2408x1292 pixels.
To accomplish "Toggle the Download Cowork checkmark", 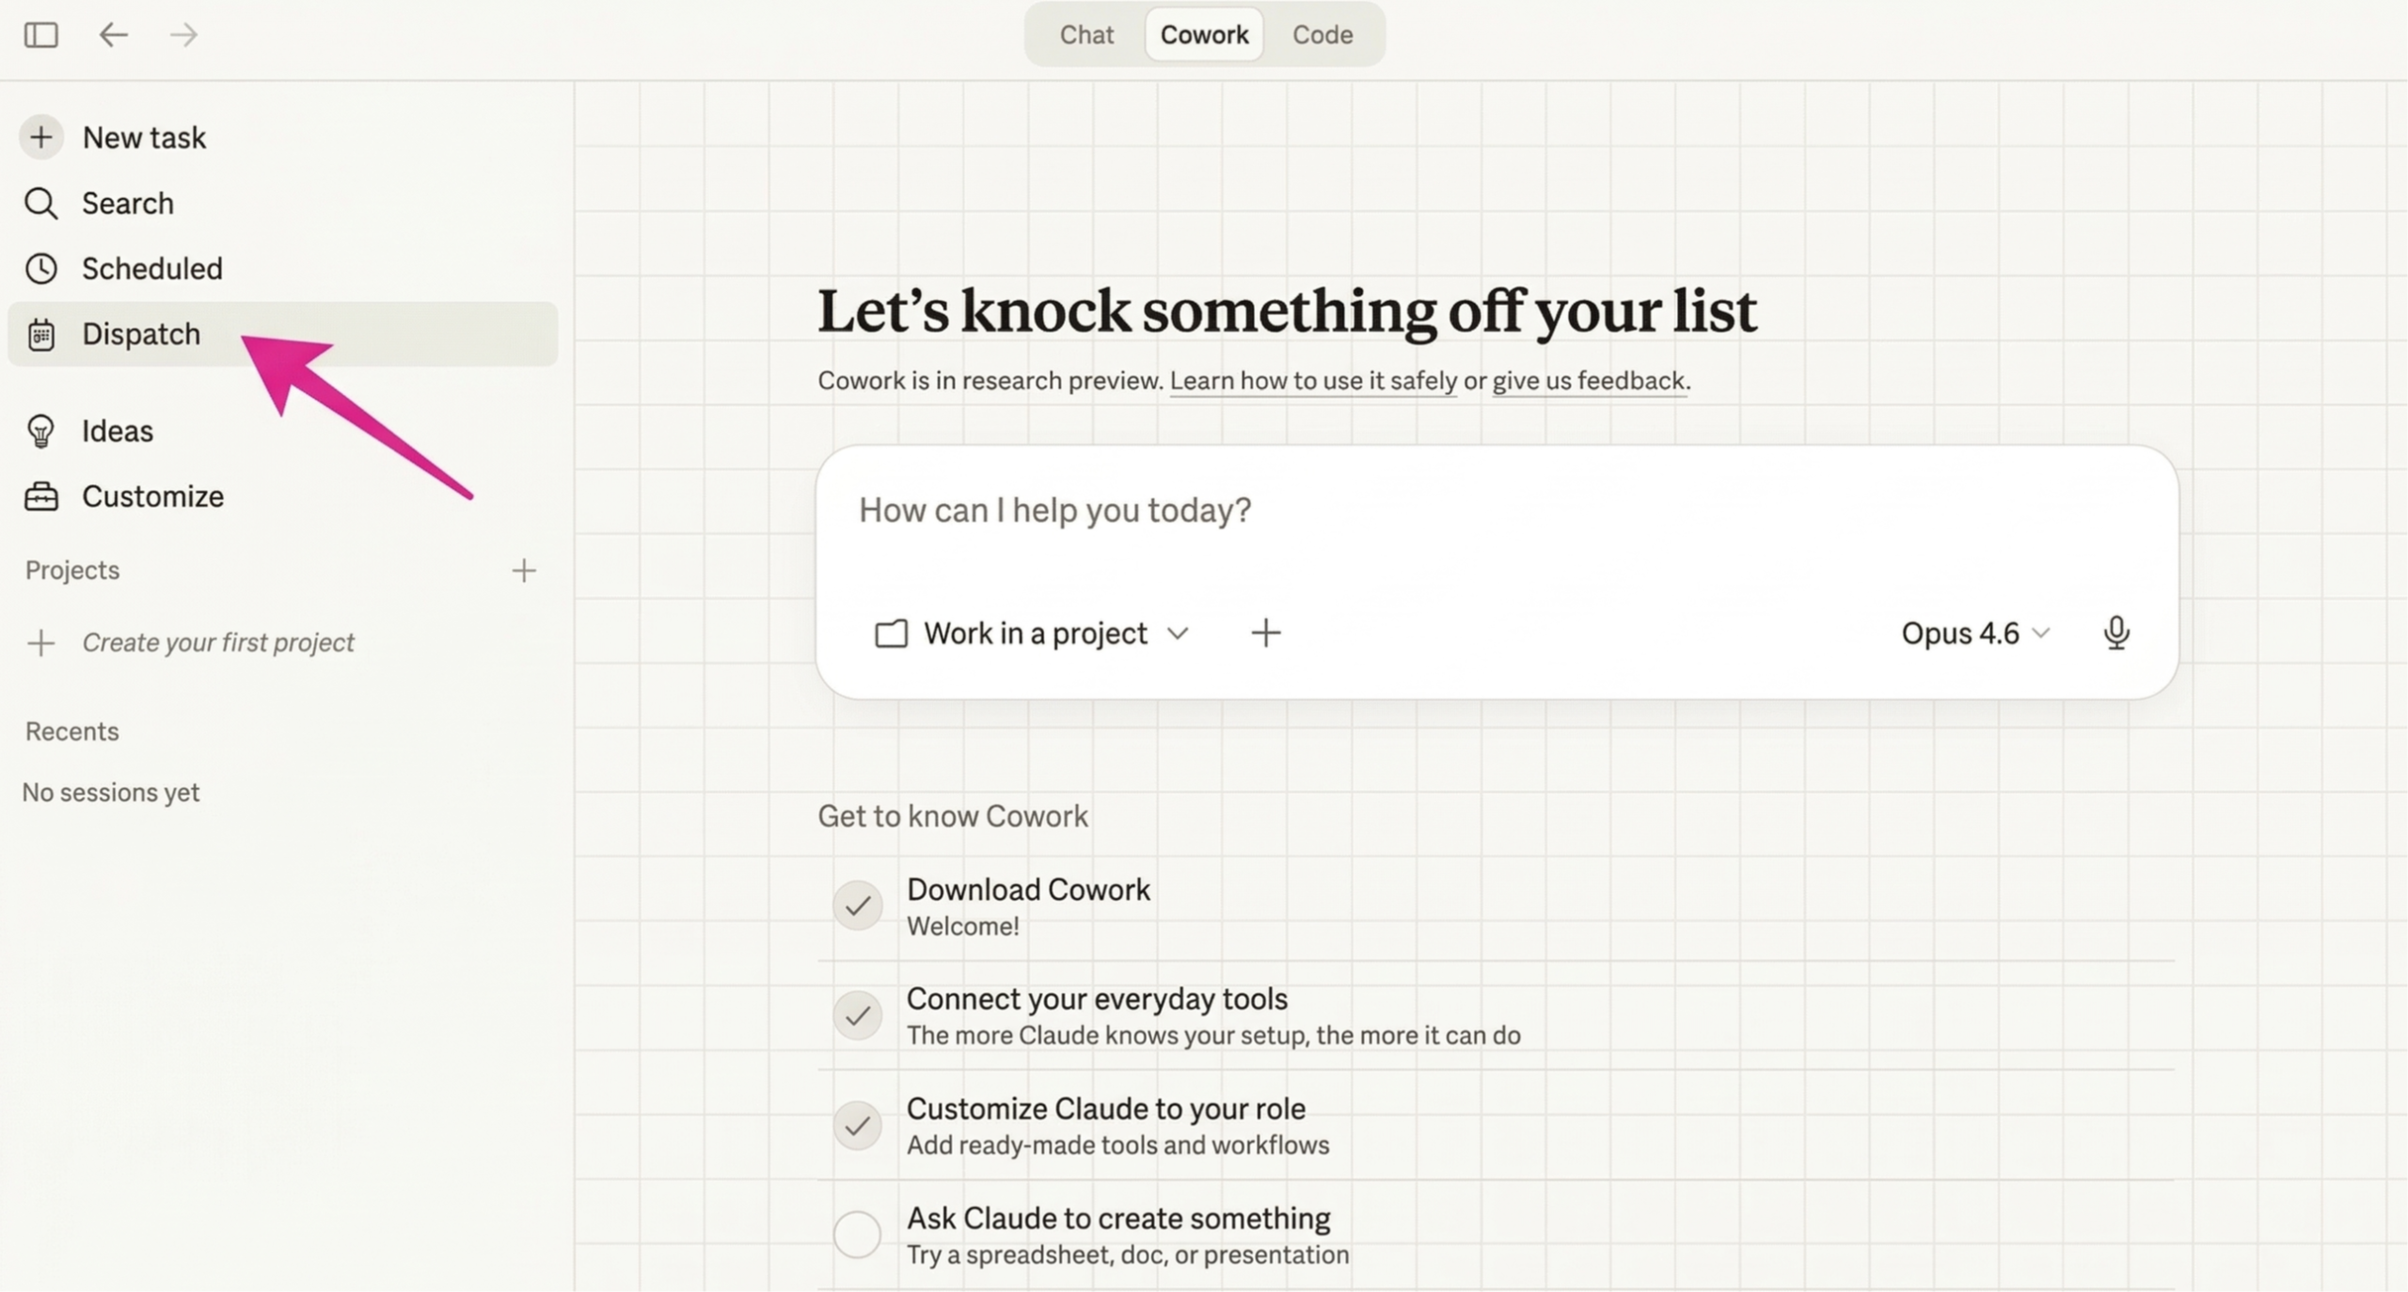I will 857,906.
